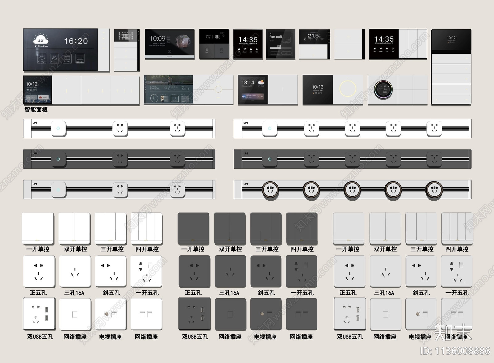Toggle the dark gray 一开单控 switch
The image size is (494, 363).
click(x=193, y=228)
